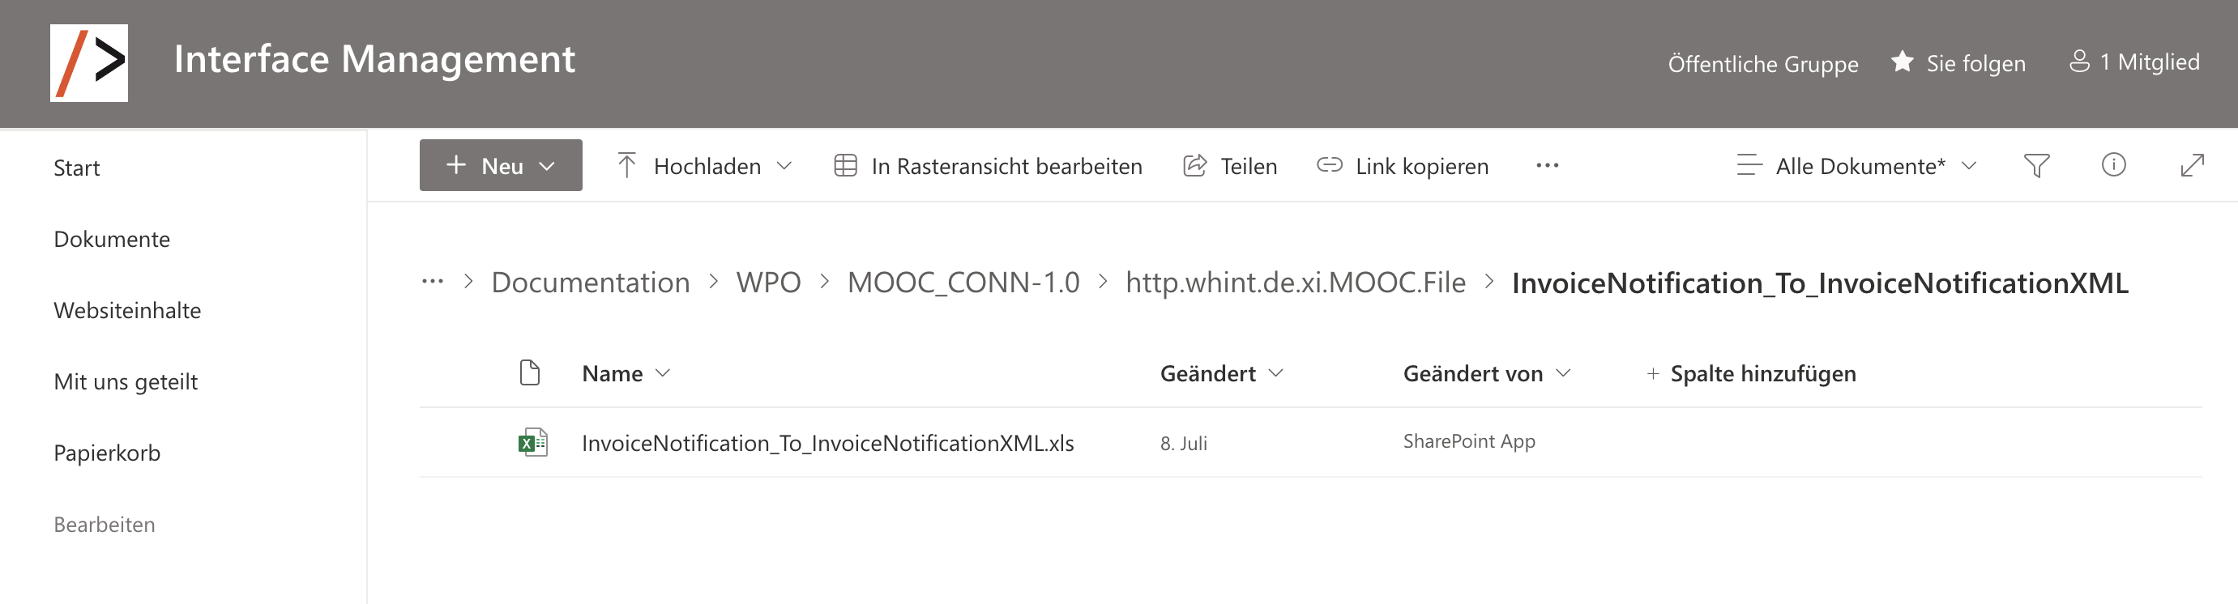This screenshot has width=2238, height=604.
Task: Open the Hochladen dropdown menu
Action: pos(703,165)
